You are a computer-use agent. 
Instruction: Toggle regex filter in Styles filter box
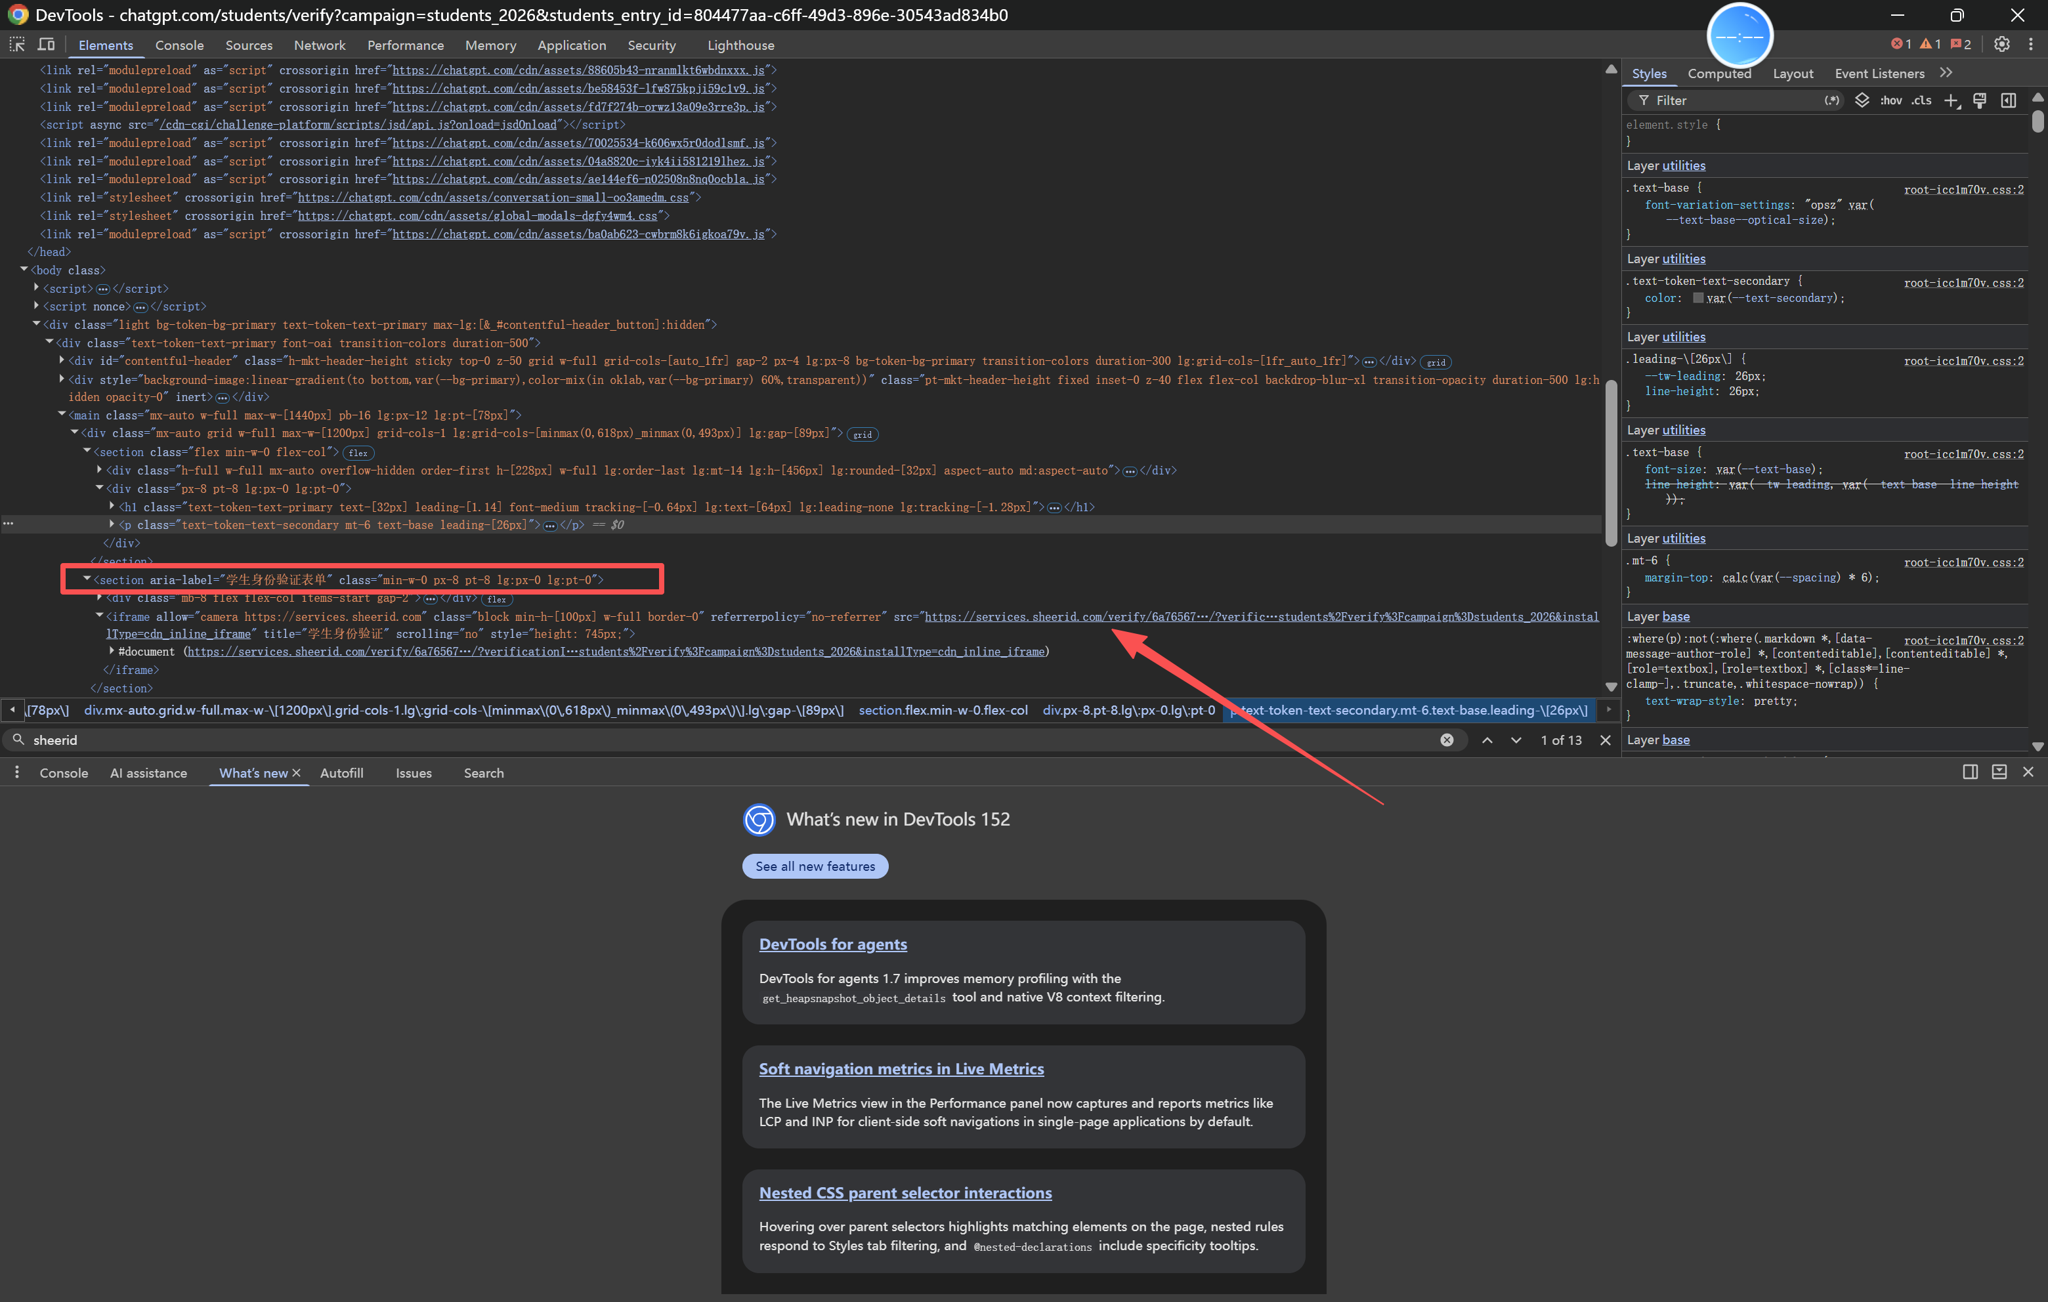coord(1832,100)
